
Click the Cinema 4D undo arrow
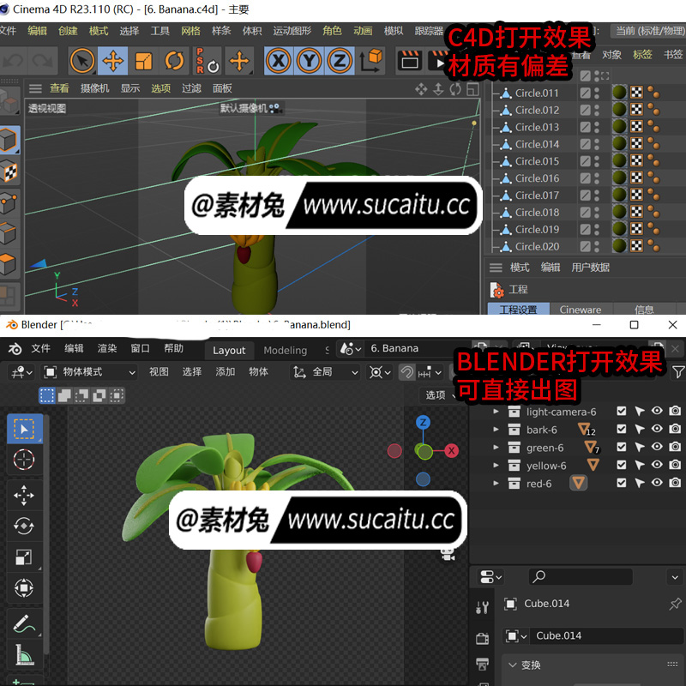point(14,61)
